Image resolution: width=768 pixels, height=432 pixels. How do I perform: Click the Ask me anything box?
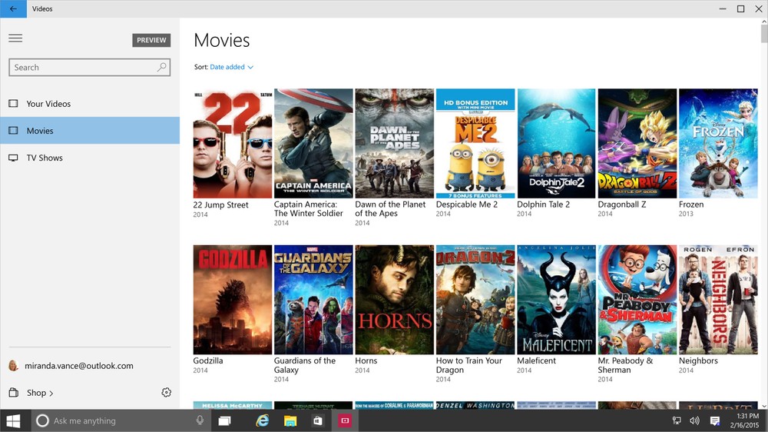(120, 420)
